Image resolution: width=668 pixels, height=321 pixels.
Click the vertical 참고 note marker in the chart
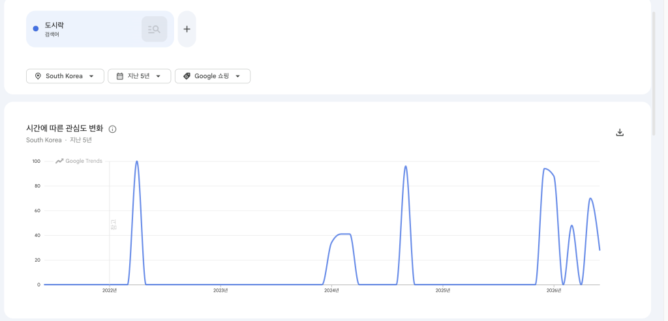pos(114,225)
